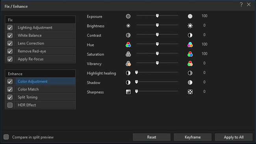Screen dimensions: 256x144
Task: Select the Lighting Adjustment item
Action: (45, 28)
